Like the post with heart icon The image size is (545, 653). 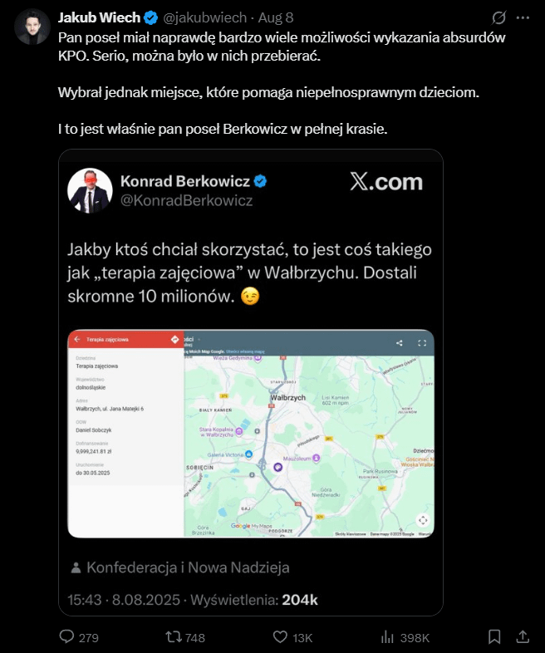280,636
